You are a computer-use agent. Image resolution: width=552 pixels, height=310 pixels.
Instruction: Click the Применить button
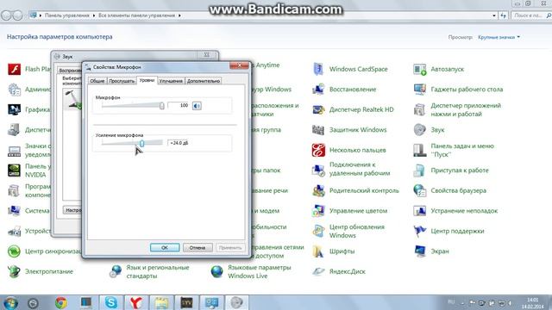[x=230, y=247]
